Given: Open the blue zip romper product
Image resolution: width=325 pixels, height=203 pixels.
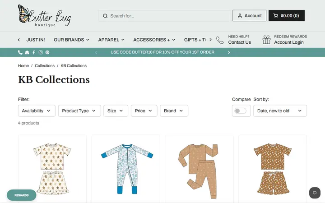Looking at the screenshot, I should [126, 169].
